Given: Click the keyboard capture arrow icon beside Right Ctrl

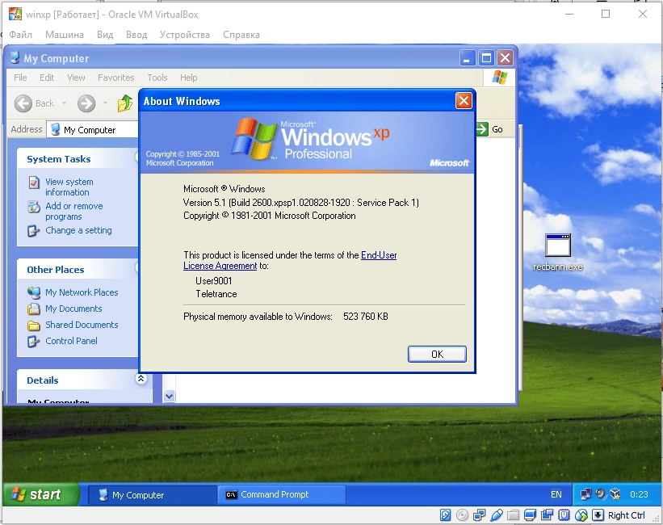Looking at the screenshot, I should [598, 514].
